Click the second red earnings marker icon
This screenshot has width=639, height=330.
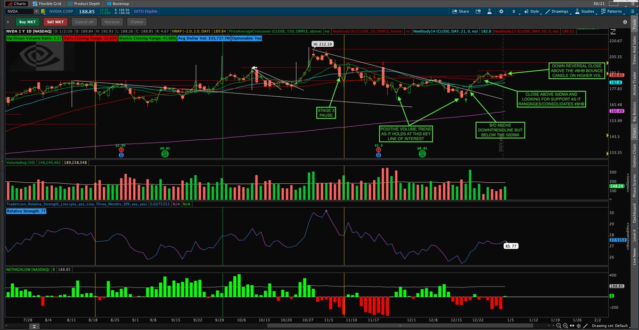pyautogui.click(x=378, y=150)
